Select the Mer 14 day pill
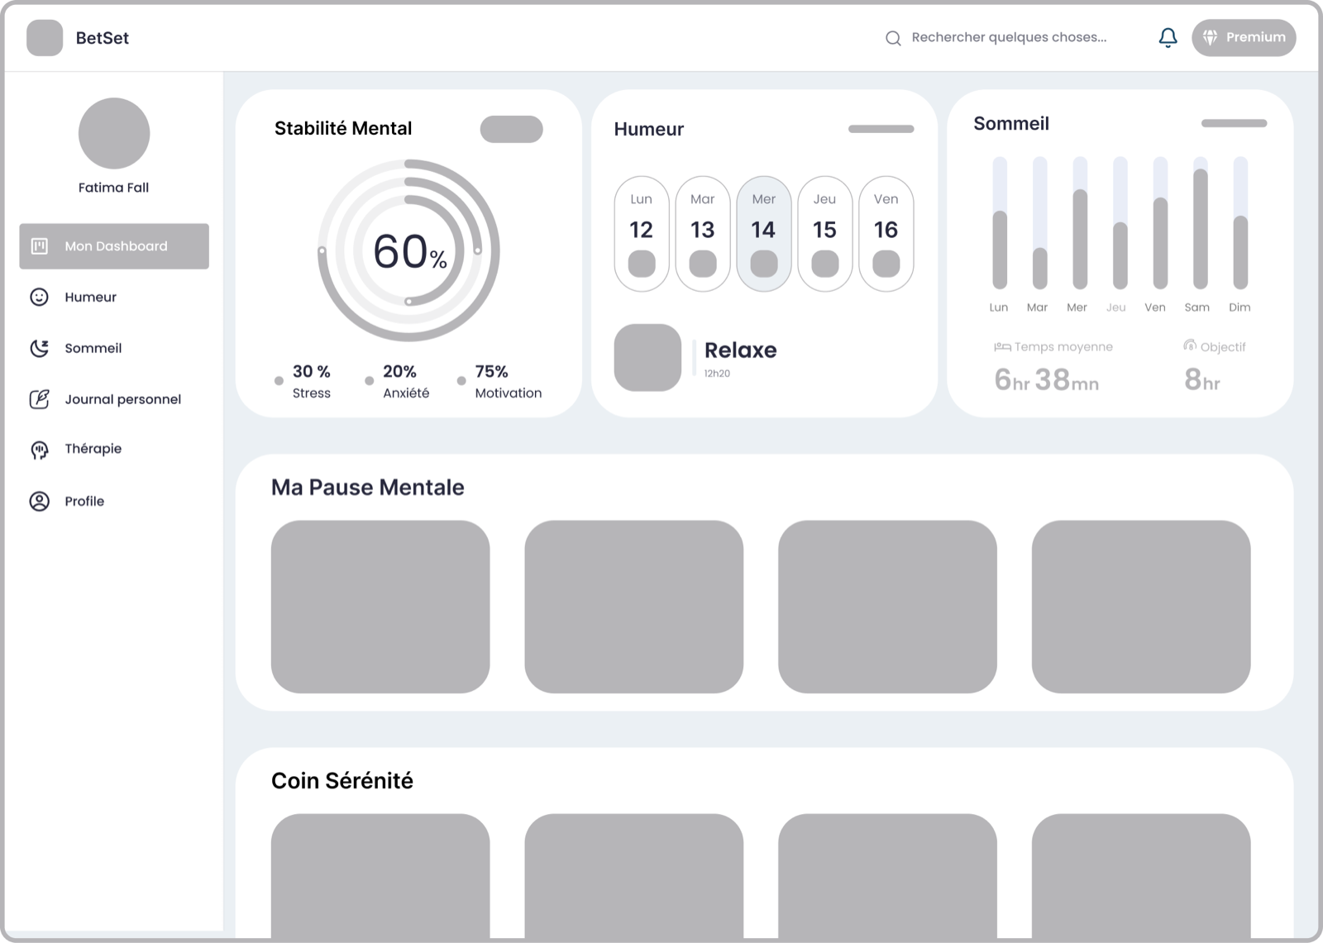This screenshot has height=943, width=1323. [764, 234]
